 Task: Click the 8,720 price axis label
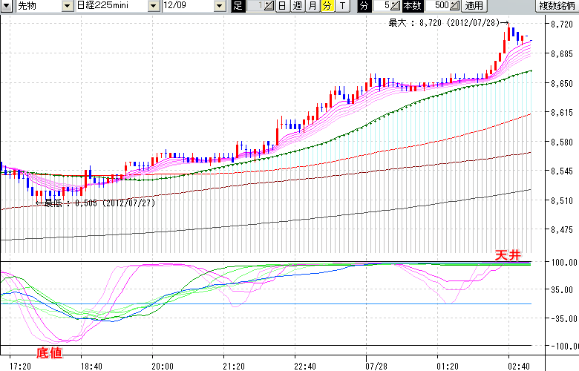(562, 24)
